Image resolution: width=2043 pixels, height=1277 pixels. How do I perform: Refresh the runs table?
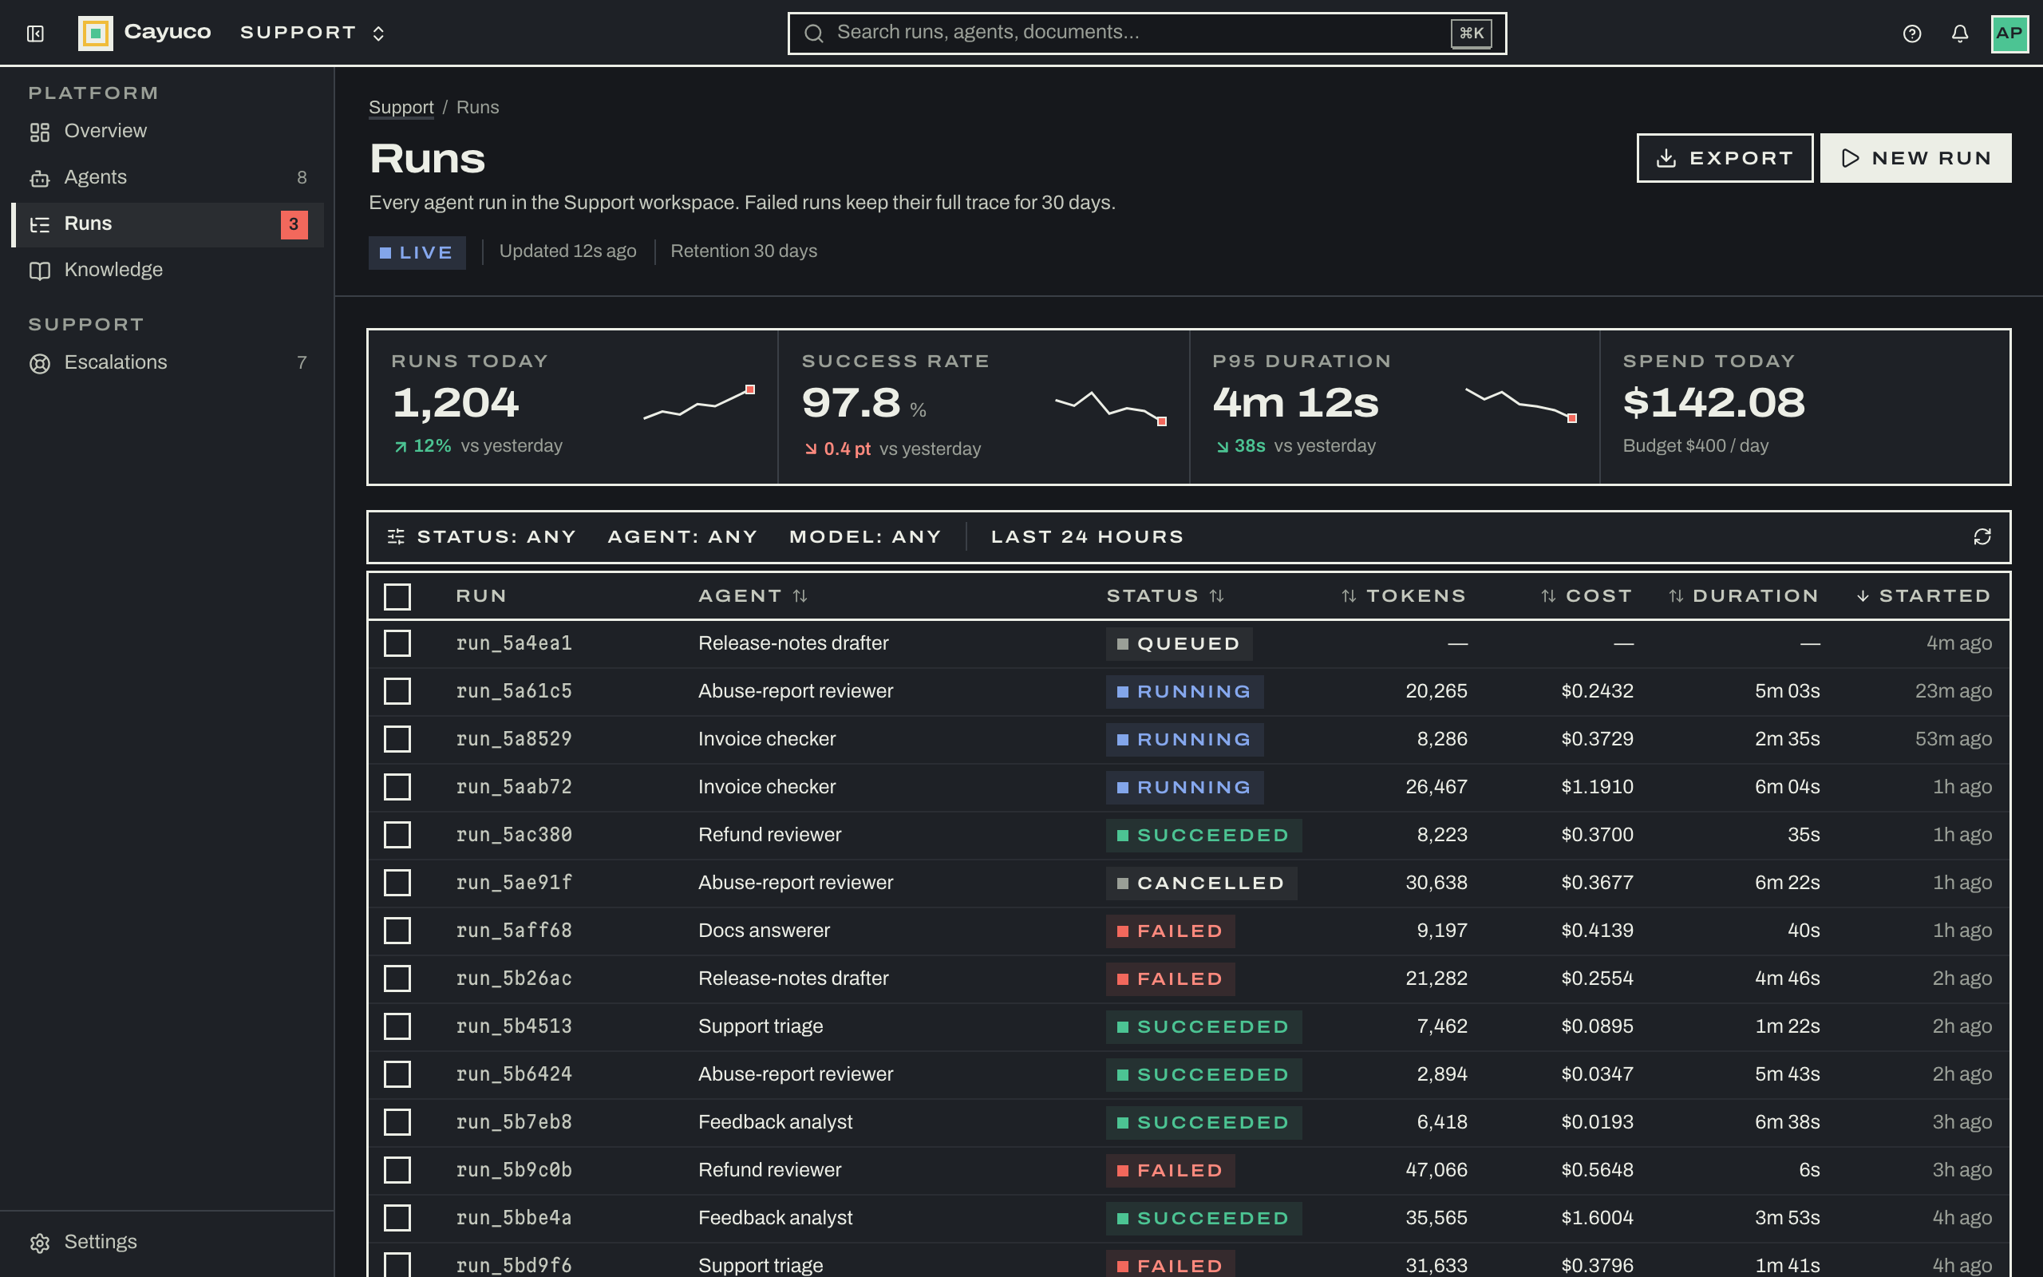pos(1982,537)
